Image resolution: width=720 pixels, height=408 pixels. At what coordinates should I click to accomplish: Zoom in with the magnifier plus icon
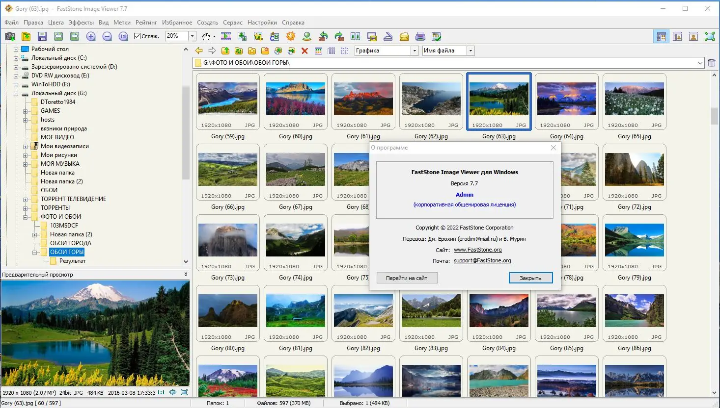91,36
